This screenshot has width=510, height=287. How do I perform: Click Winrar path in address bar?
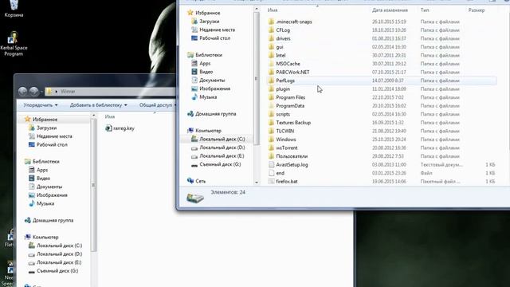coord(68,92)
